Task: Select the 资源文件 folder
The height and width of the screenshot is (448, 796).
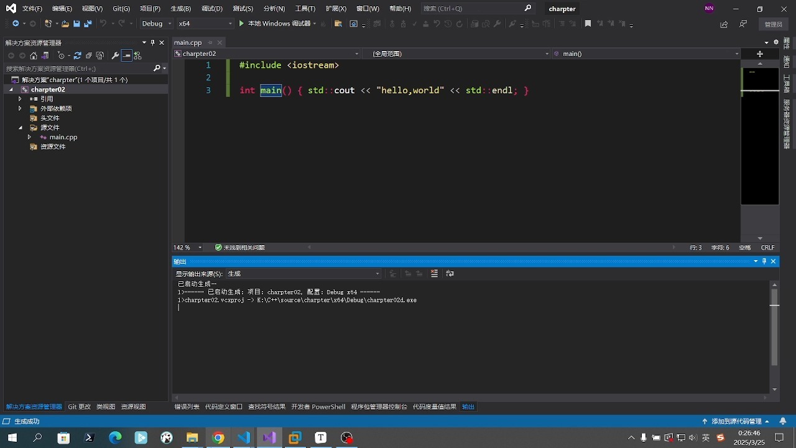Action: pyautogui.click(x=53, y=147)
